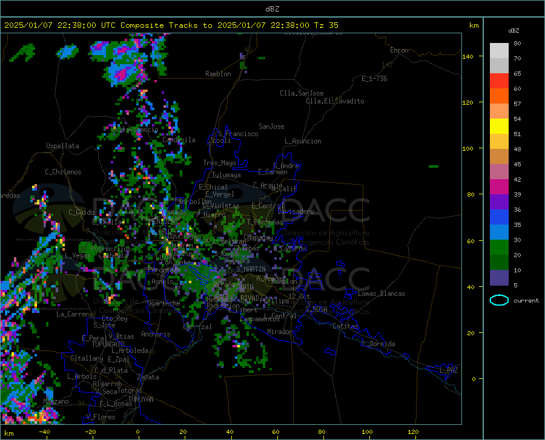Click the light orange 57 dBZ swatch
Viewport: 545px width, 440px height.
499,111
